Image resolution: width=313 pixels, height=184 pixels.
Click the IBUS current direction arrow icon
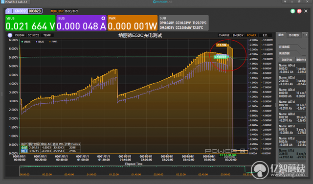pyautogui.click(x=103, y=19)
